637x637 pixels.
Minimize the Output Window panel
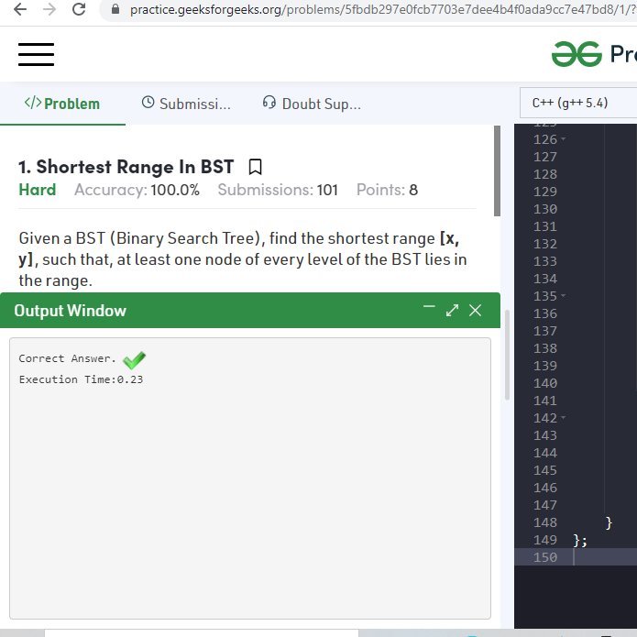coord(429,307)
